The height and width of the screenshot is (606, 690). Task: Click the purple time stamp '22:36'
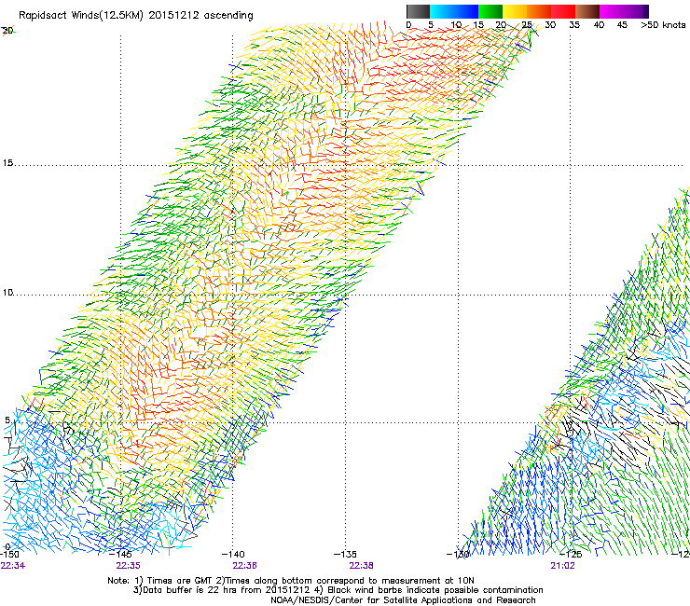tap(244, 566)
